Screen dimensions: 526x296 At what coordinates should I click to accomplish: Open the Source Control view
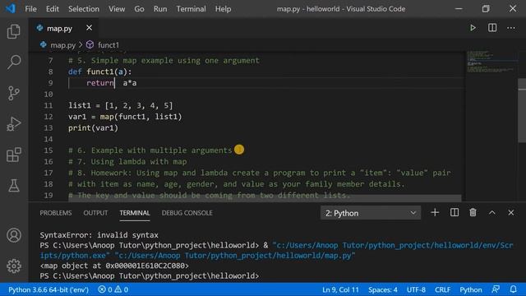pyautogui.click(x=14, y=93)
